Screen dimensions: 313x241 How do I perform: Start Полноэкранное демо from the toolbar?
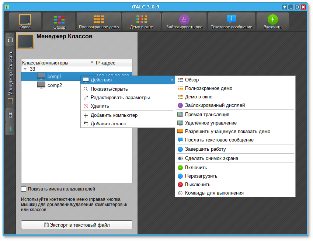click(x=99, y=21)
